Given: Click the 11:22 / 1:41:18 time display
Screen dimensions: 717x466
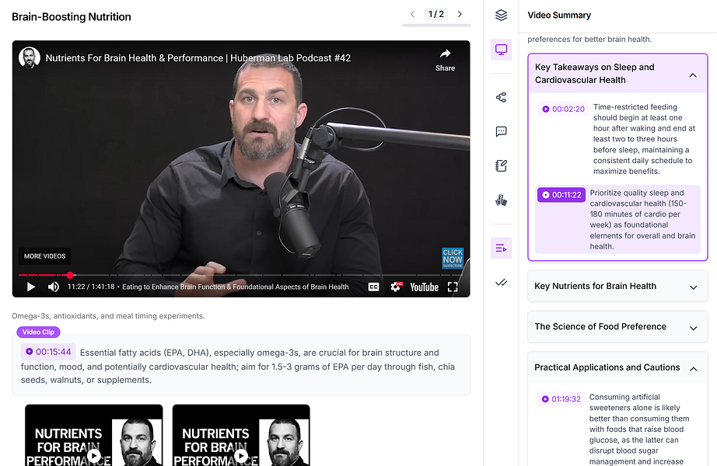Looking at the screenshot, I should click(91, 287).
